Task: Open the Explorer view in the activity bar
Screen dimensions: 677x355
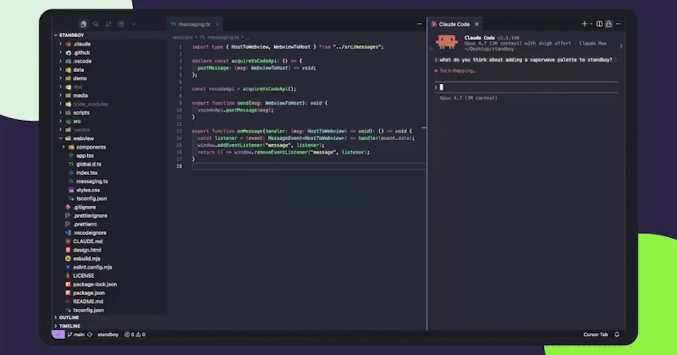Action: point(83,24)
